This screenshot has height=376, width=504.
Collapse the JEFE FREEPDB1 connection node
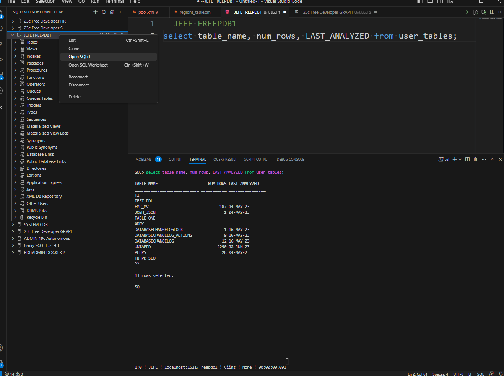(x=13, y=35)
